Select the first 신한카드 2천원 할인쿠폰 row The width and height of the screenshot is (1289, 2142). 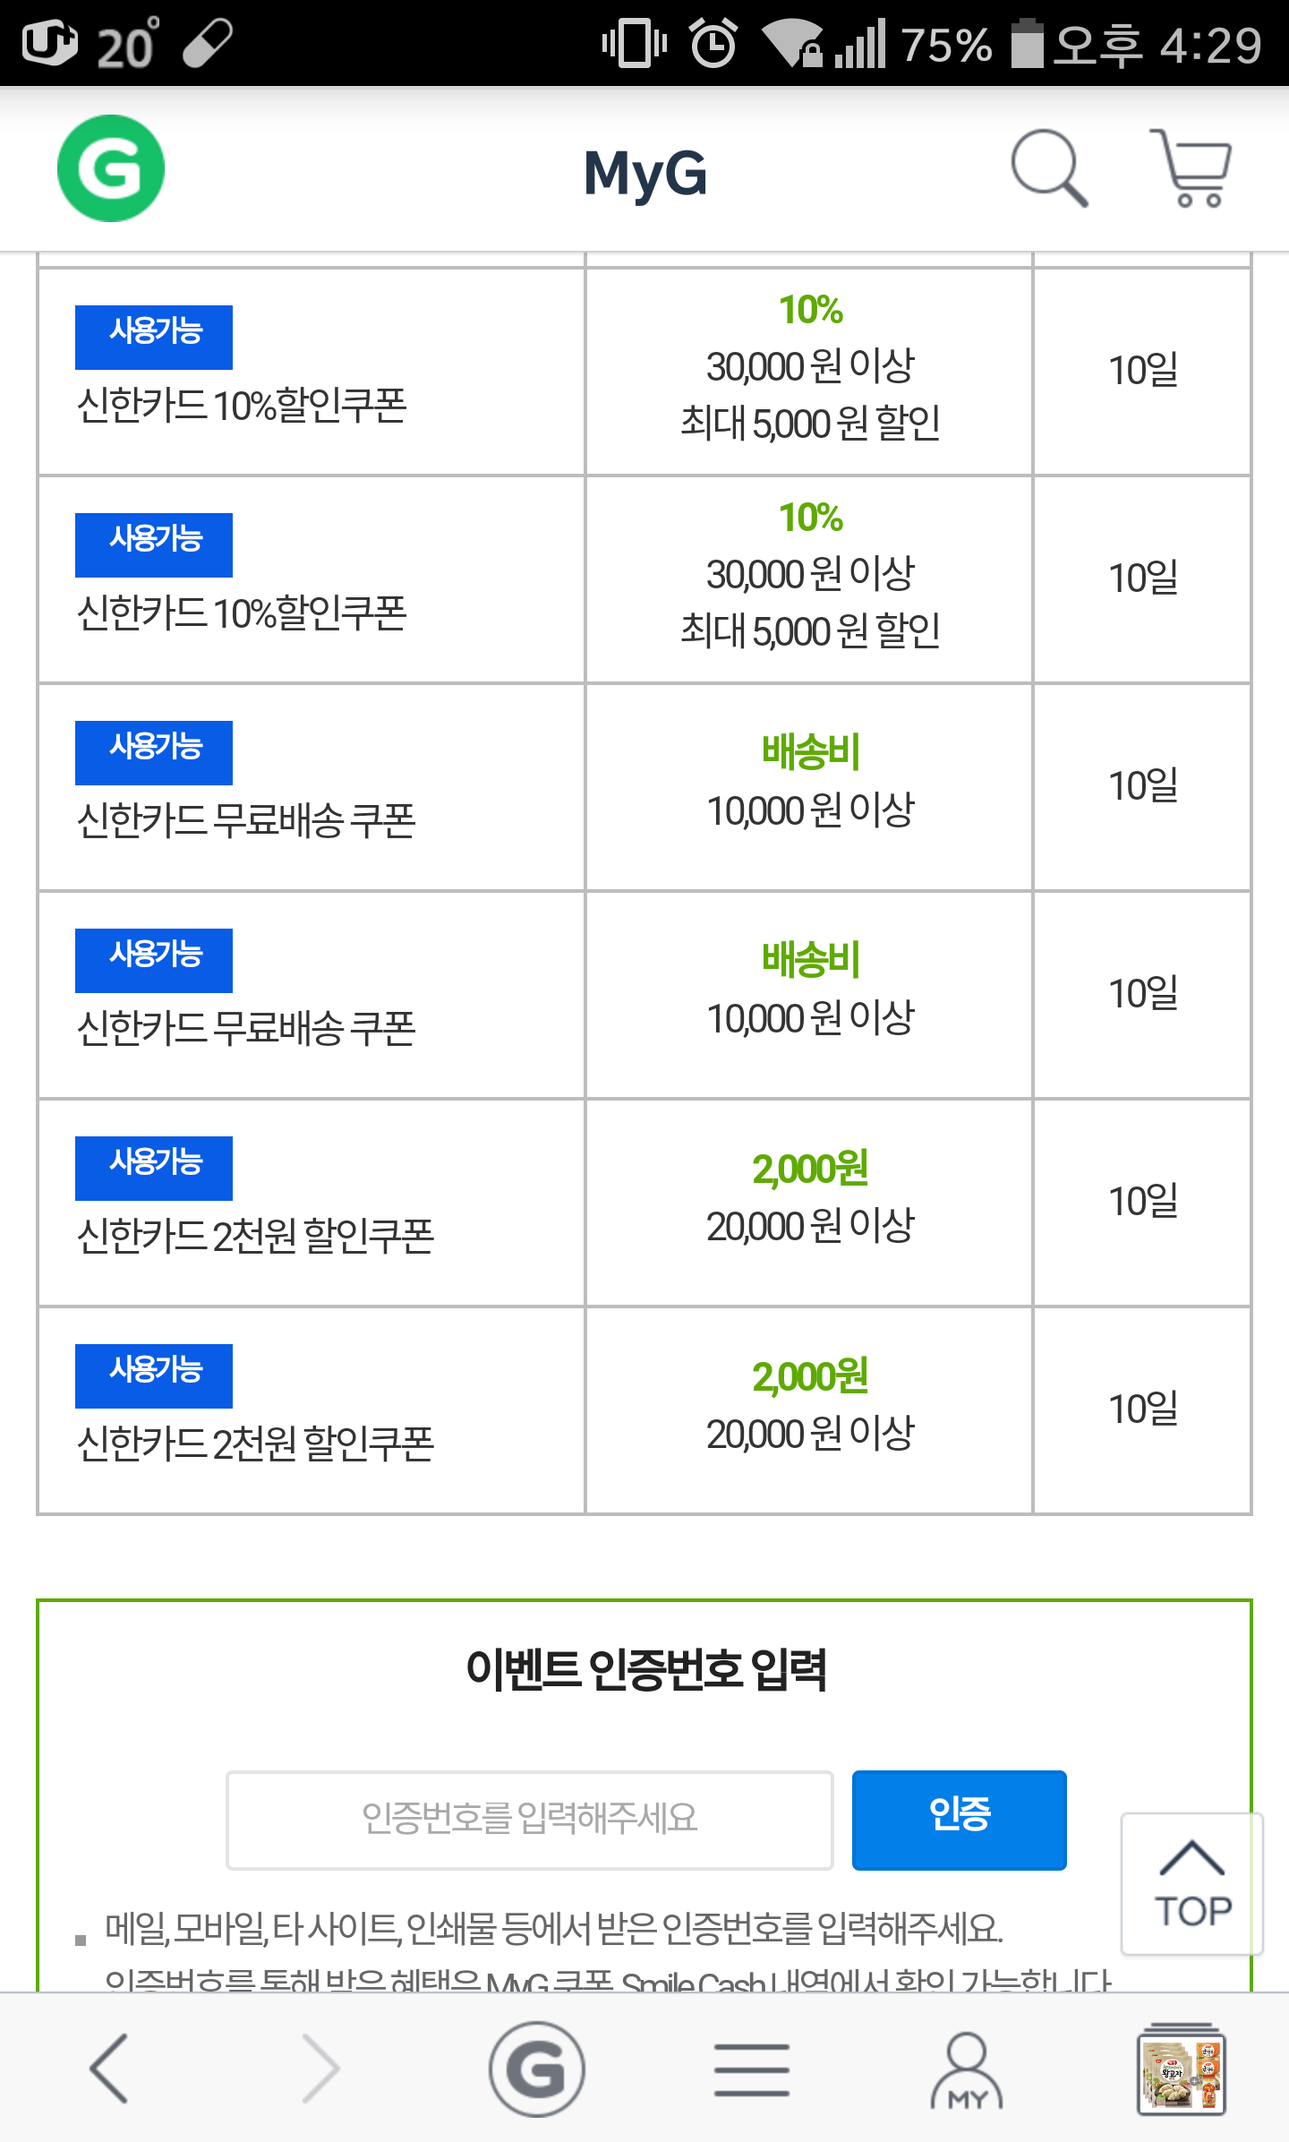coord(255,1236)
